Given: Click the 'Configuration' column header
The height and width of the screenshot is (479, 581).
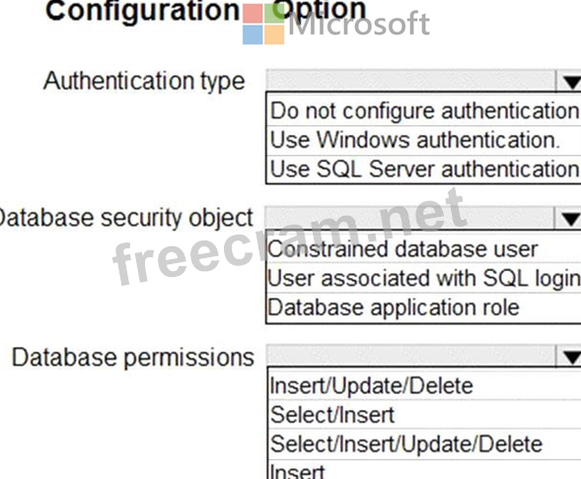Looking at the screenshot, I should [x=143, y=11].
